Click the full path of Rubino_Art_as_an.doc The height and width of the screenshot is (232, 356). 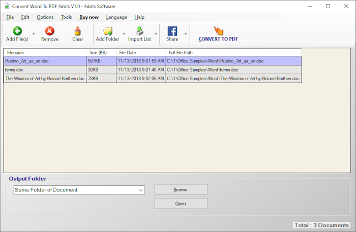(x=233, y=61)
